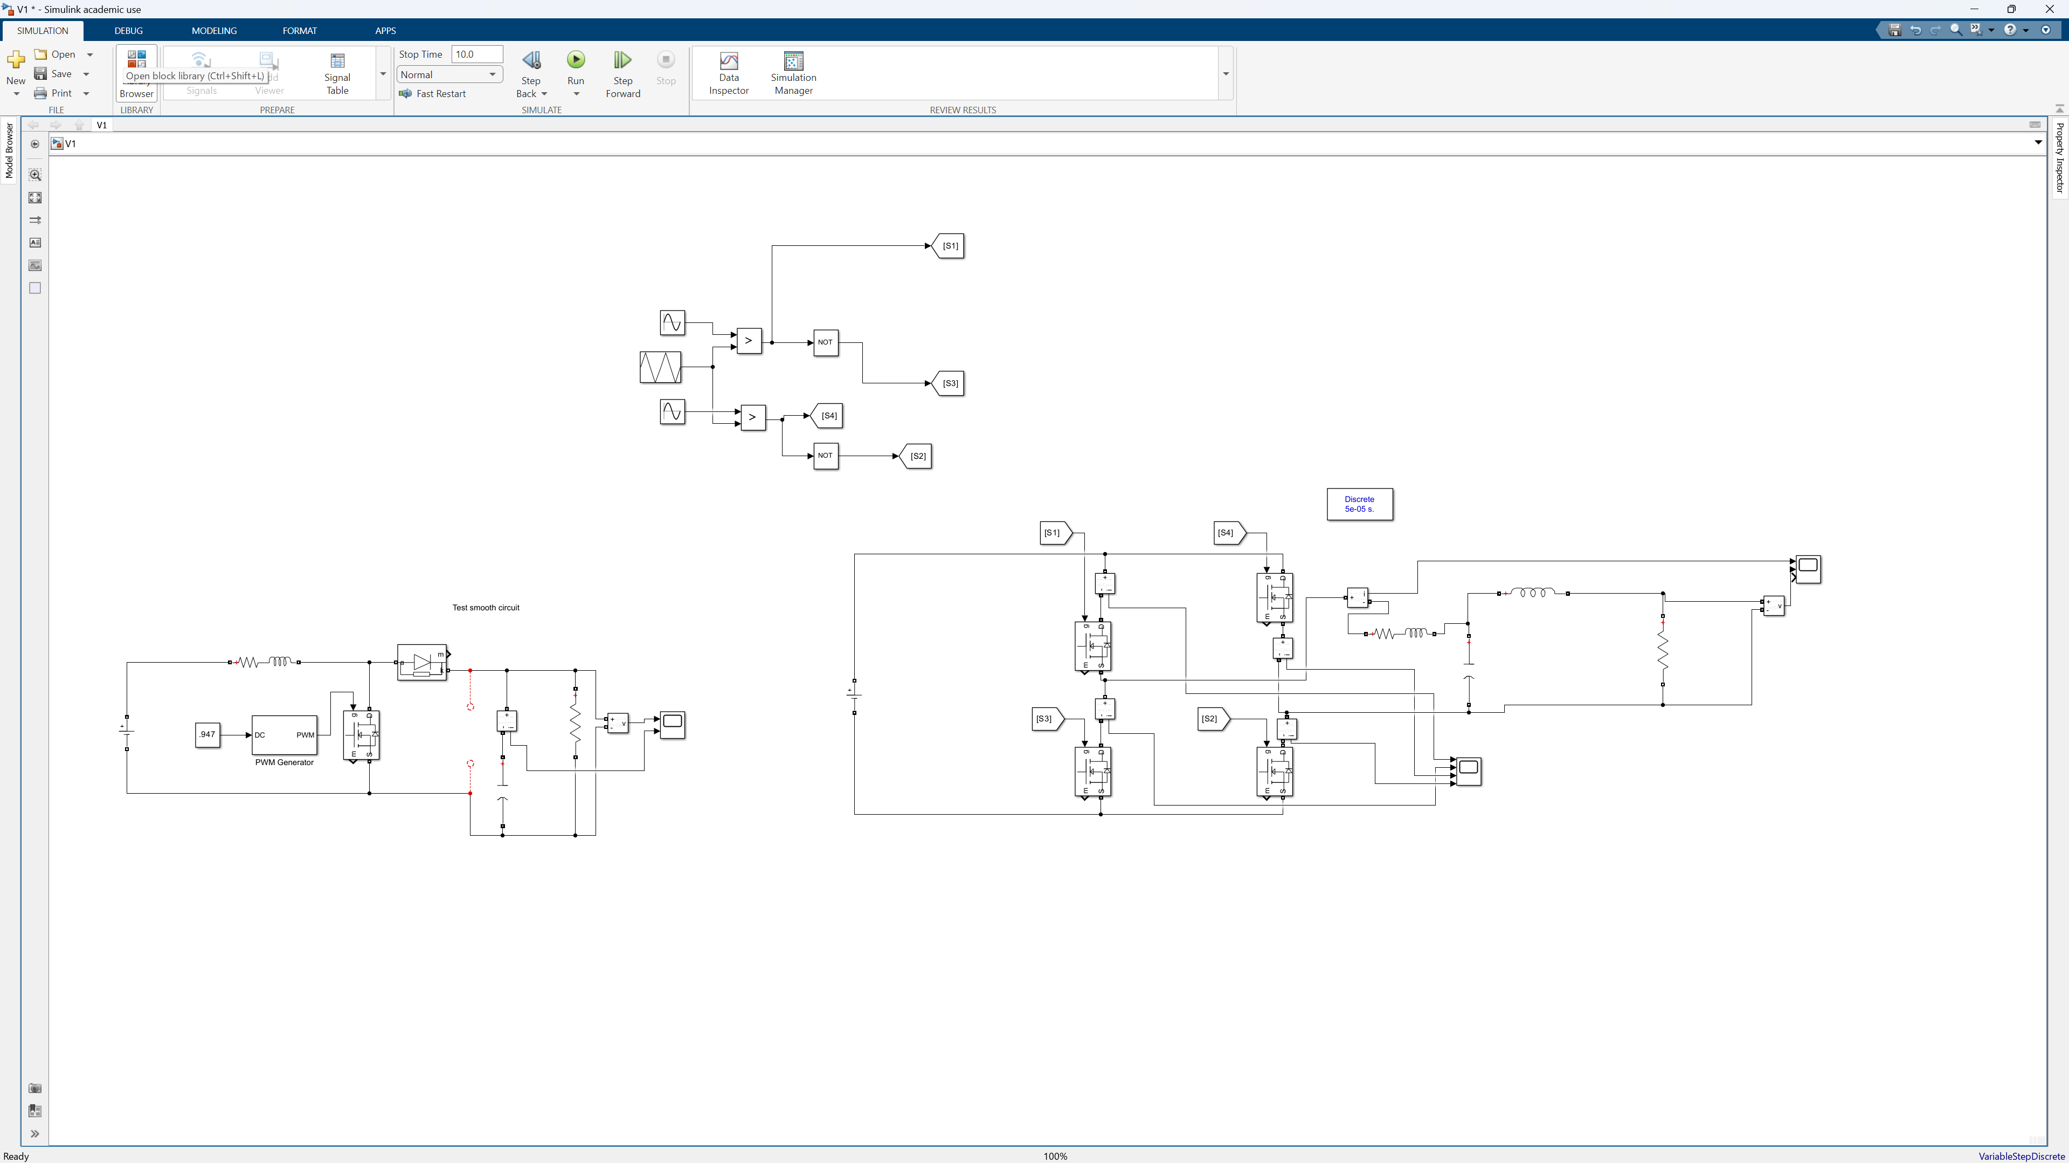The height and width of the screenshot is (1163, 2069).
Task: Switch to the Modeling tab
Action: coord(213,31)
